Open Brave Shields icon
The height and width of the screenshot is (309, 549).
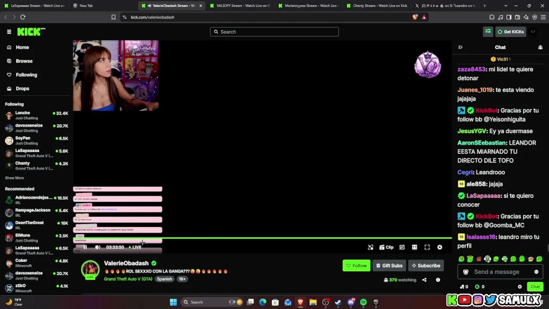(415, 17)
